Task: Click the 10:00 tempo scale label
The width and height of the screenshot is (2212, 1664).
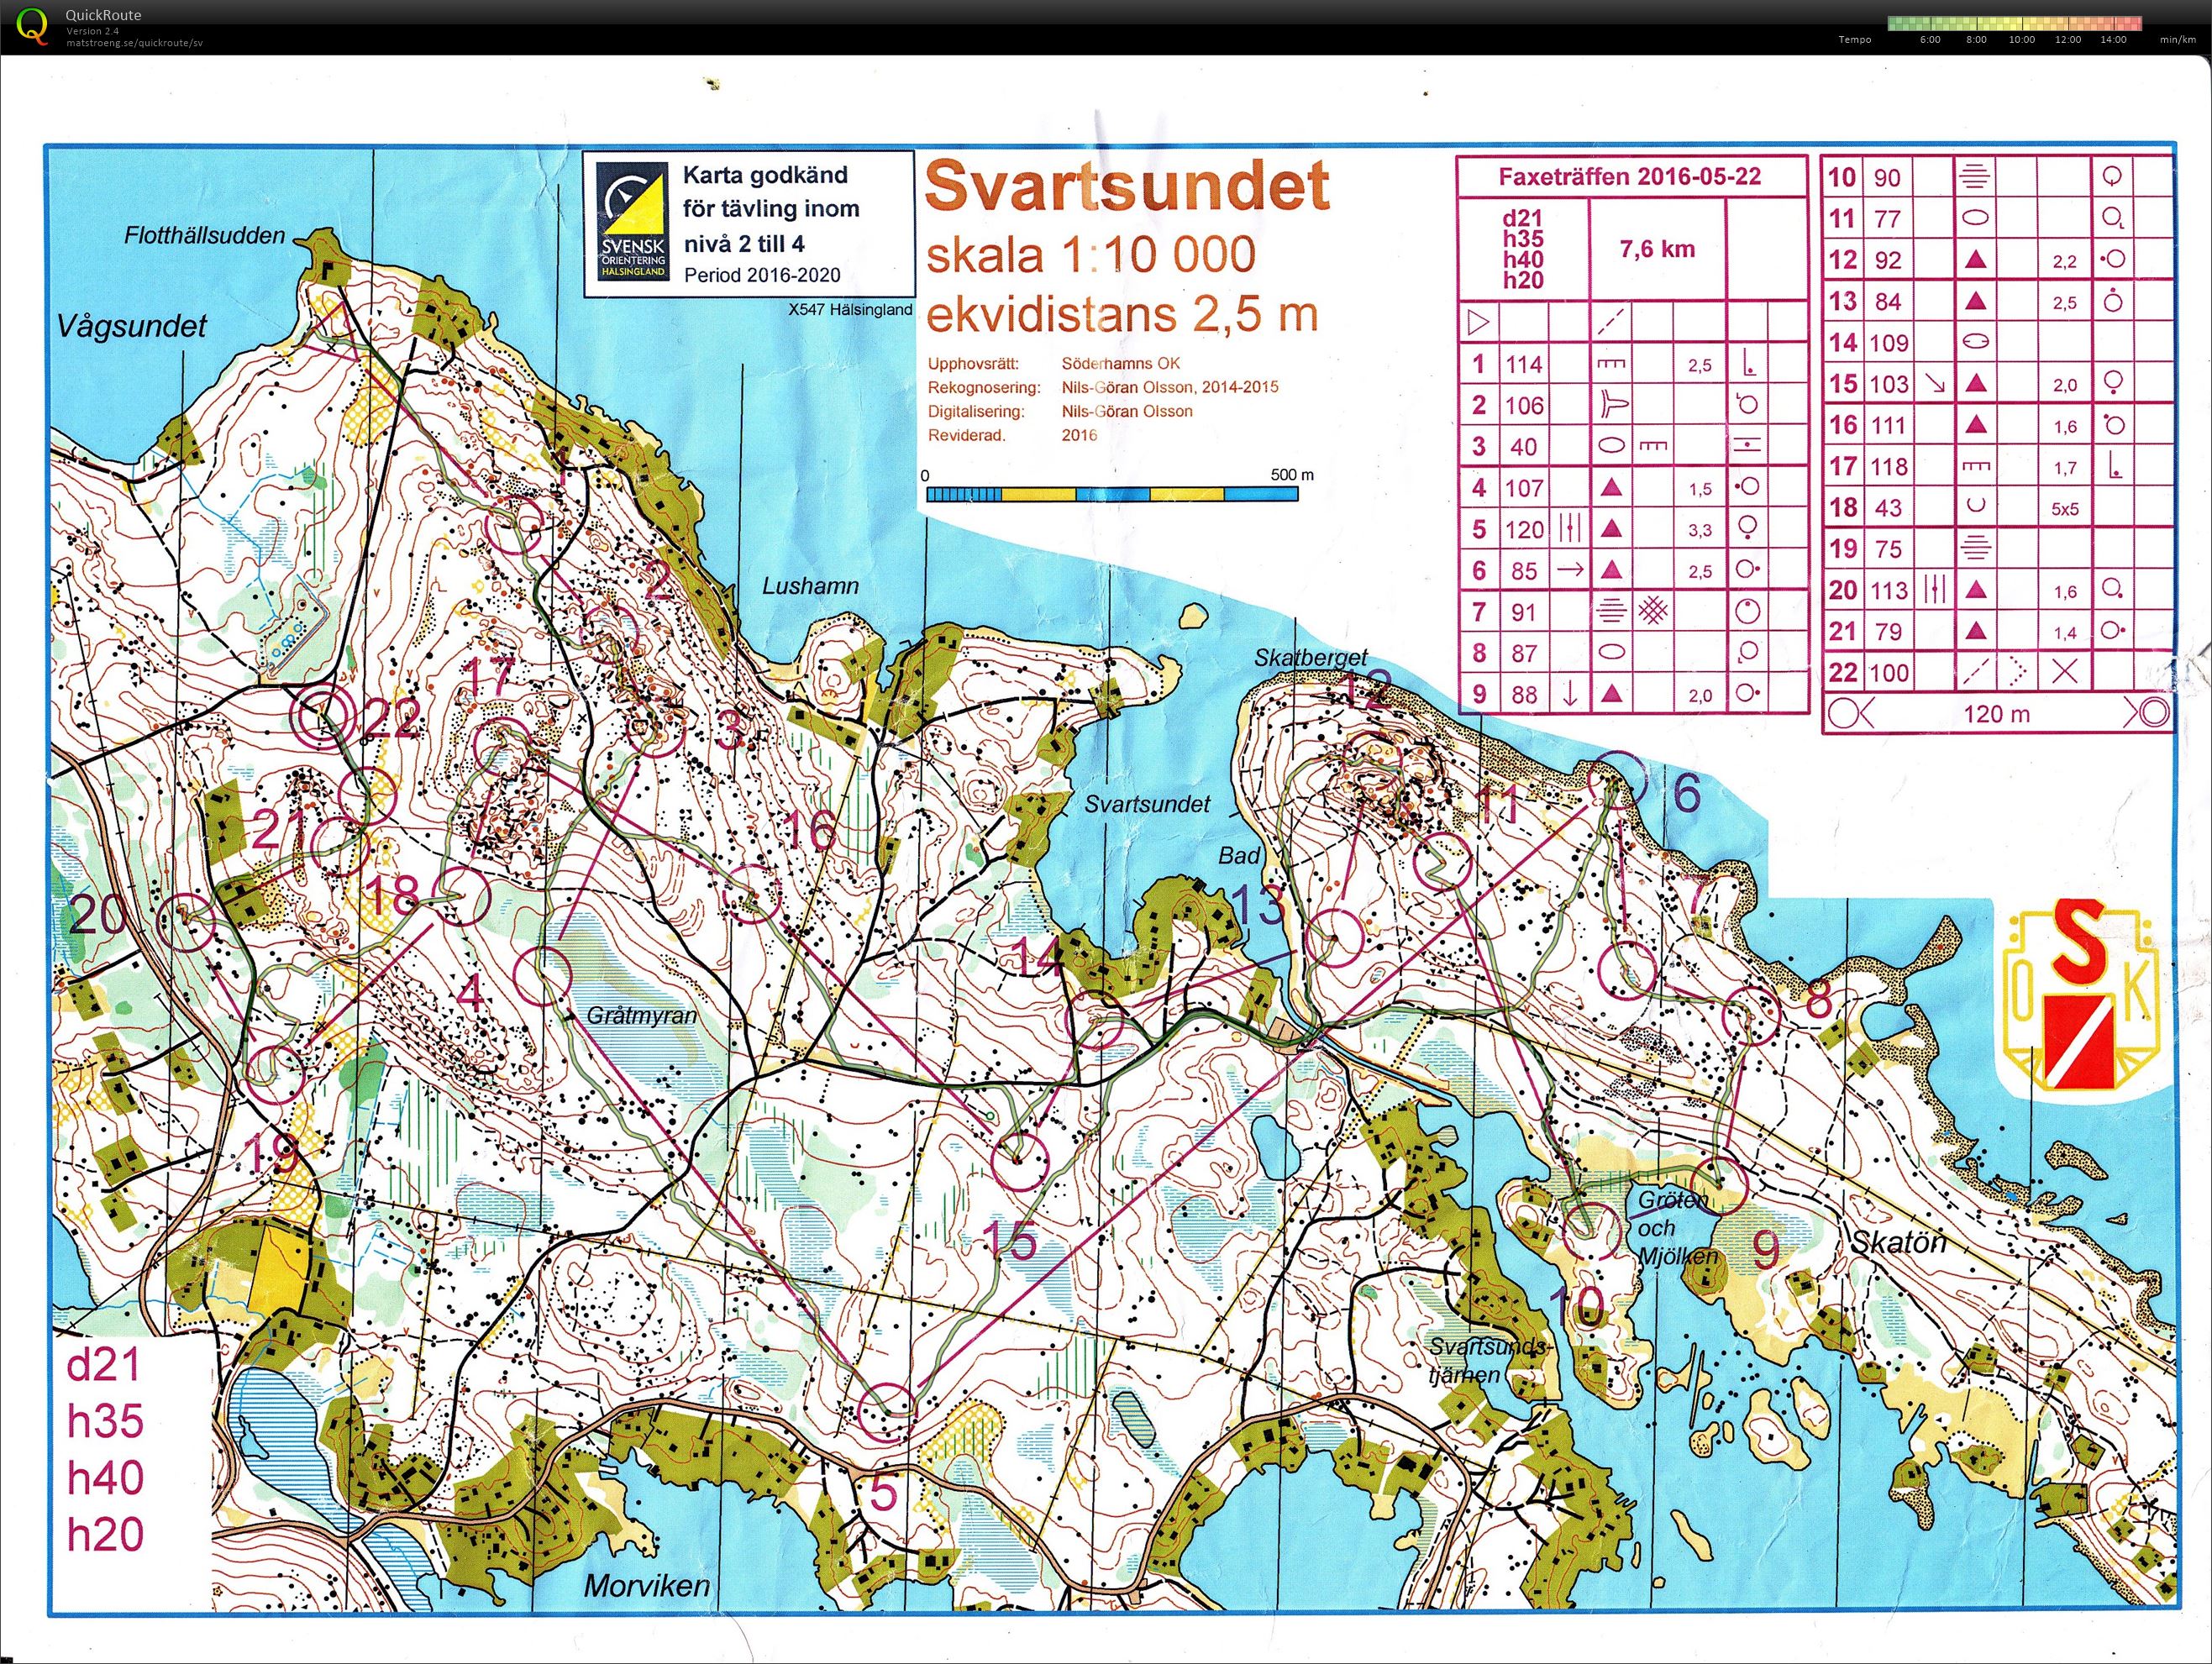Action: coord(2022,40)
